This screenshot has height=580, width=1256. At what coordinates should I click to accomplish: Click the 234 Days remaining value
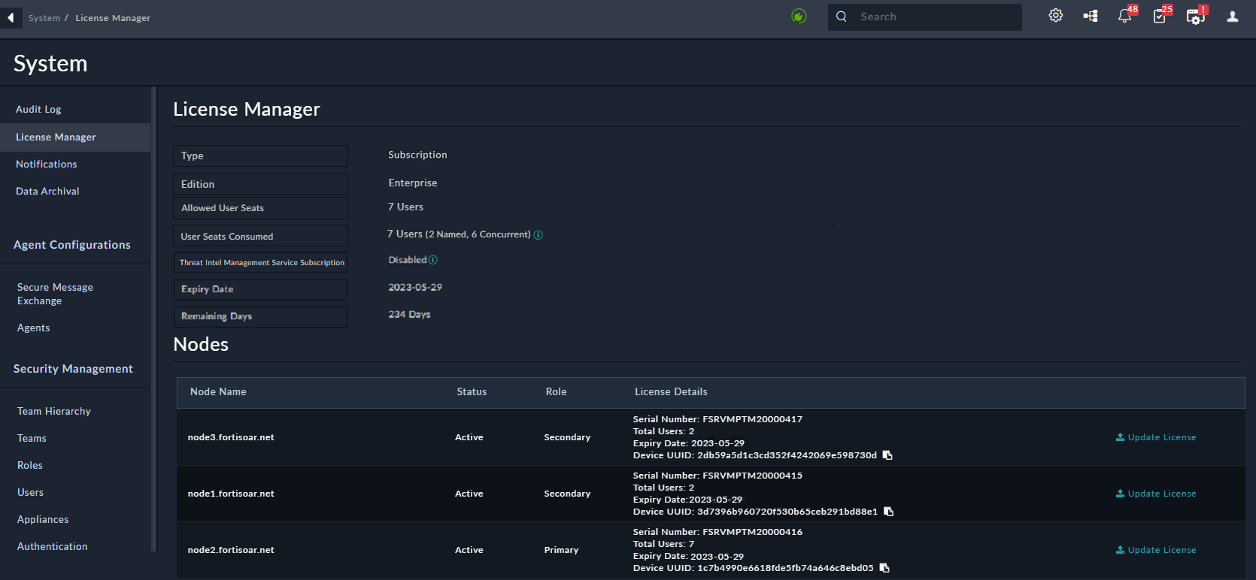409,315
